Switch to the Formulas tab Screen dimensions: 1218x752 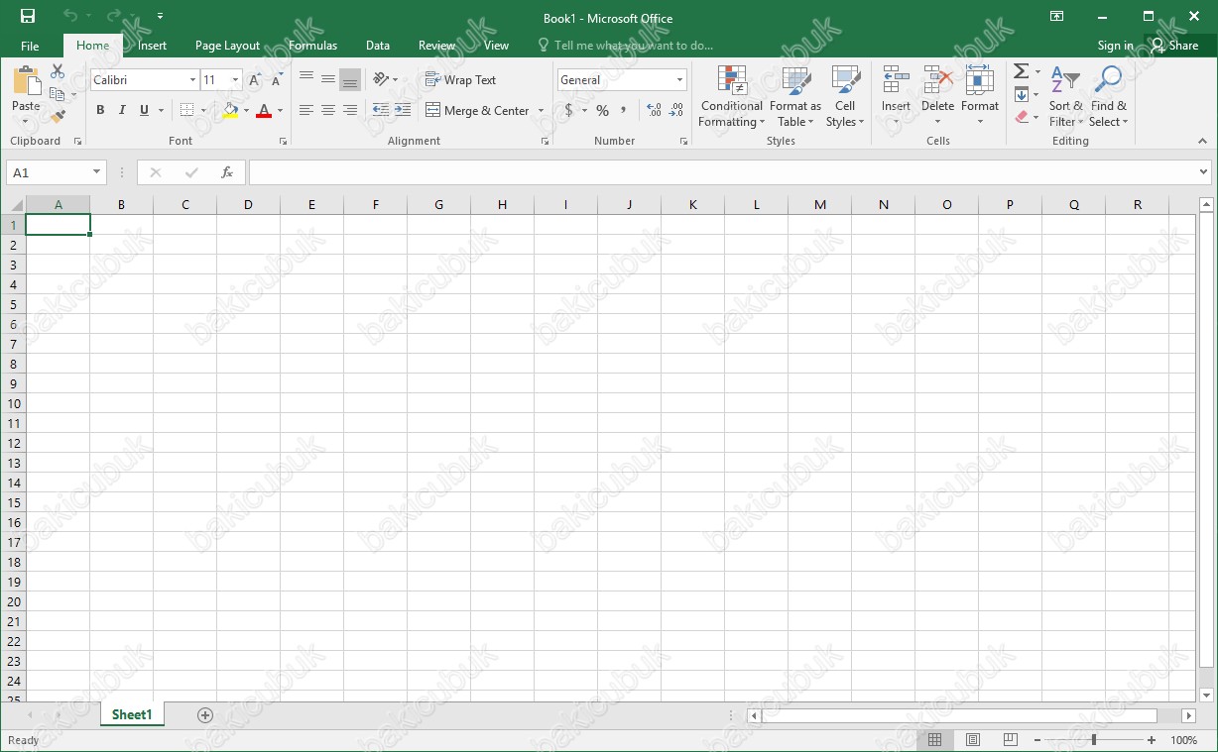coord(312,46)
